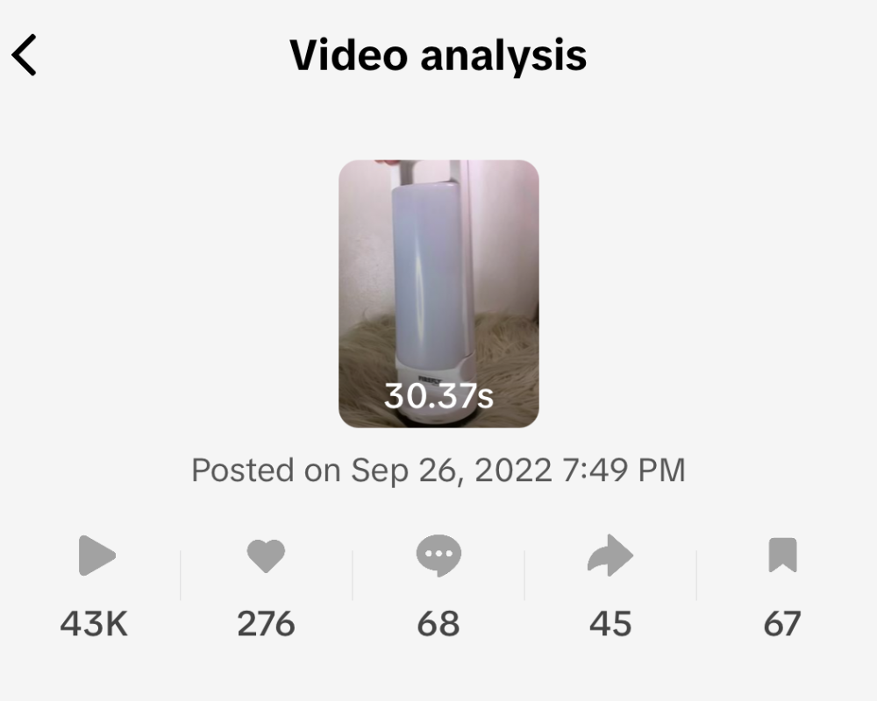Open the comments speech bubble icon
877x701 pixels.
(438, 556)
